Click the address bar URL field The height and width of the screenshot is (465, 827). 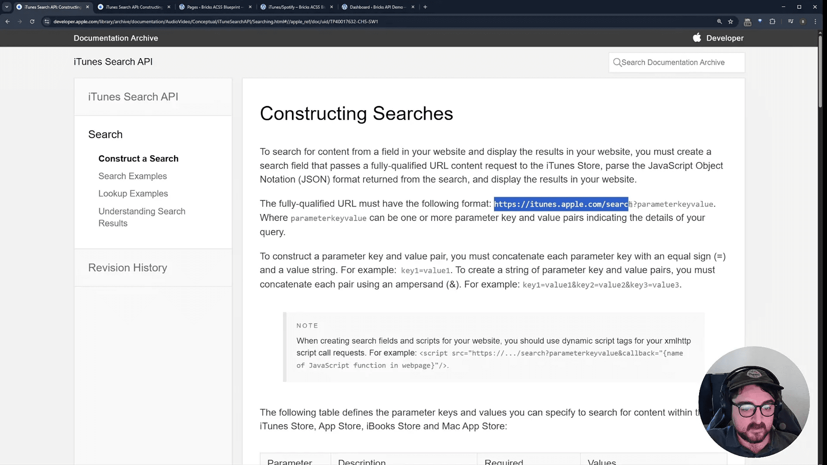point(379,22)
